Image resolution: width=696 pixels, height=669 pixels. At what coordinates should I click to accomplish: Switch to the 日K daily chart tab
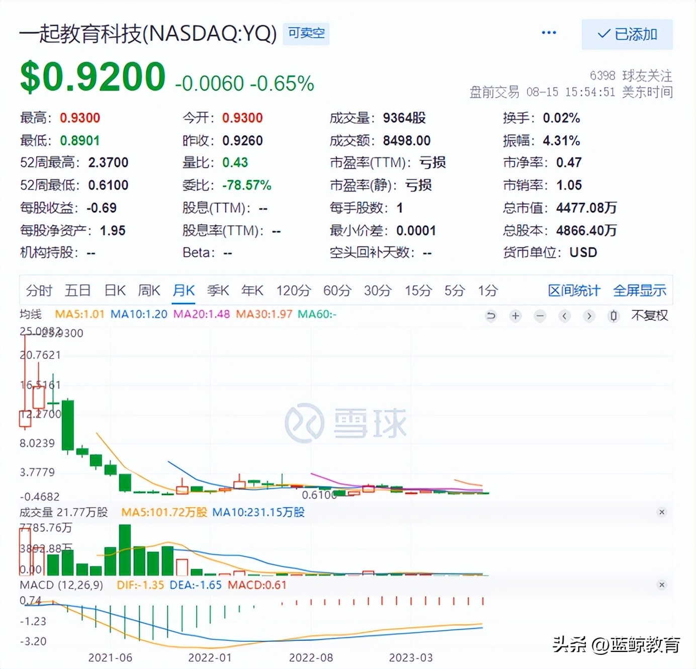(115, 290)
